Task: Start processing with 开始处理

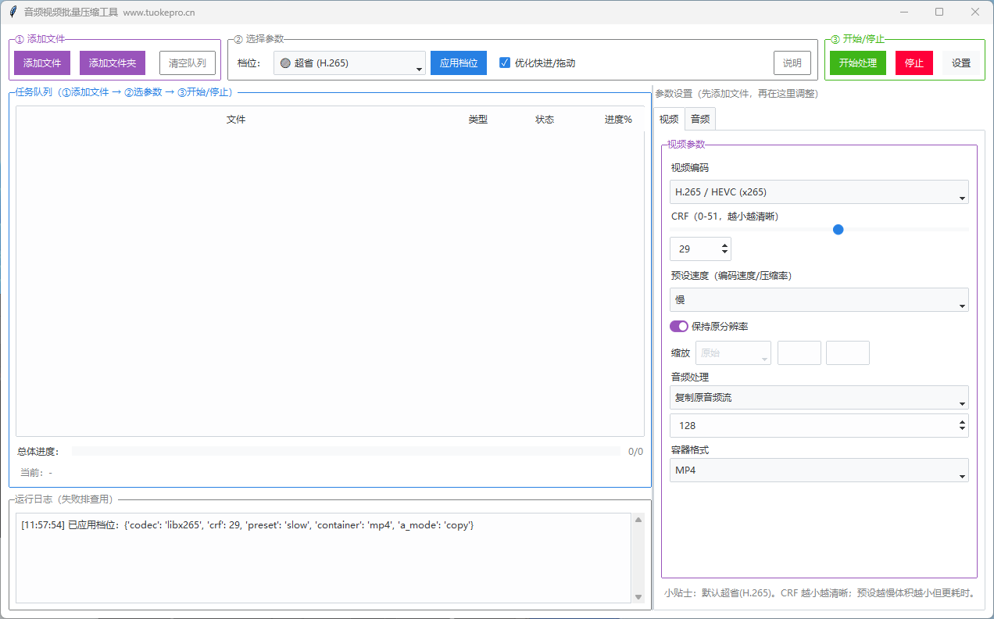Action: click(x=857, y=63)
